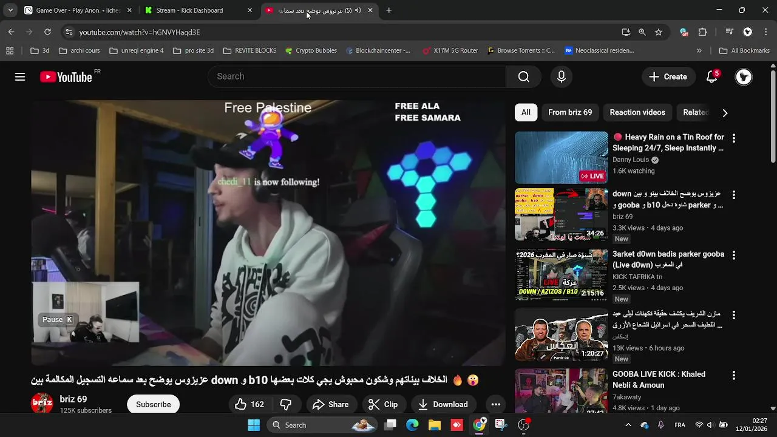The width and height of the screenshot is (777, 437).
Task: Expand hidden bookmarks chevron
Action: 699,51
